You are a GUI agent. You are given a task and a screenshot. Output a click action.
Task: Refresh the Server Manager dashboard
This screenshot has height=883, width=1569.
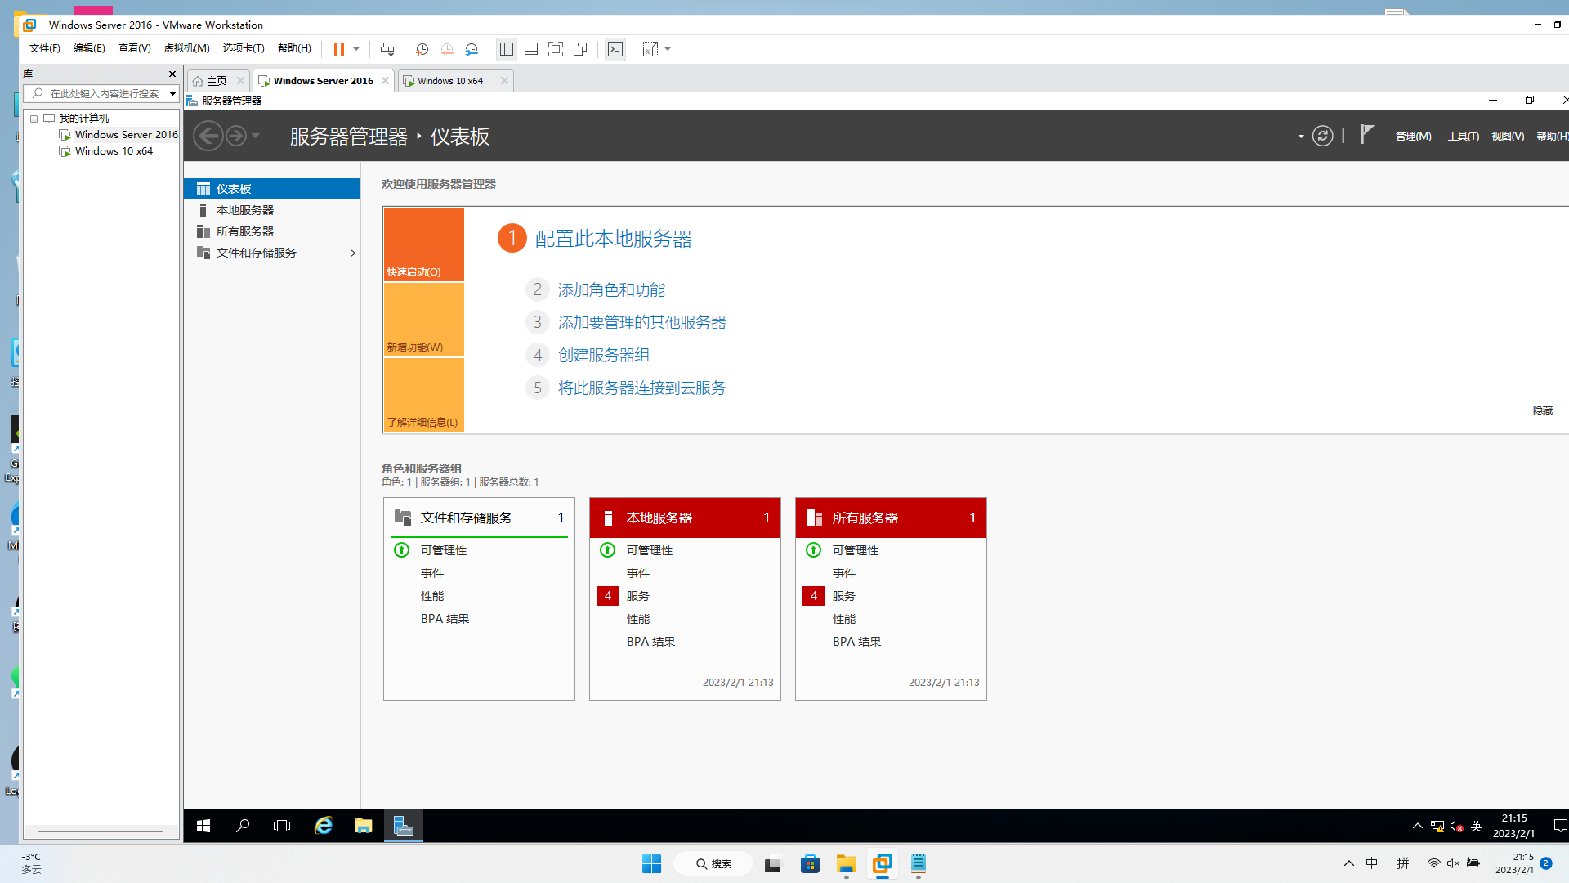click(1322, 136)
